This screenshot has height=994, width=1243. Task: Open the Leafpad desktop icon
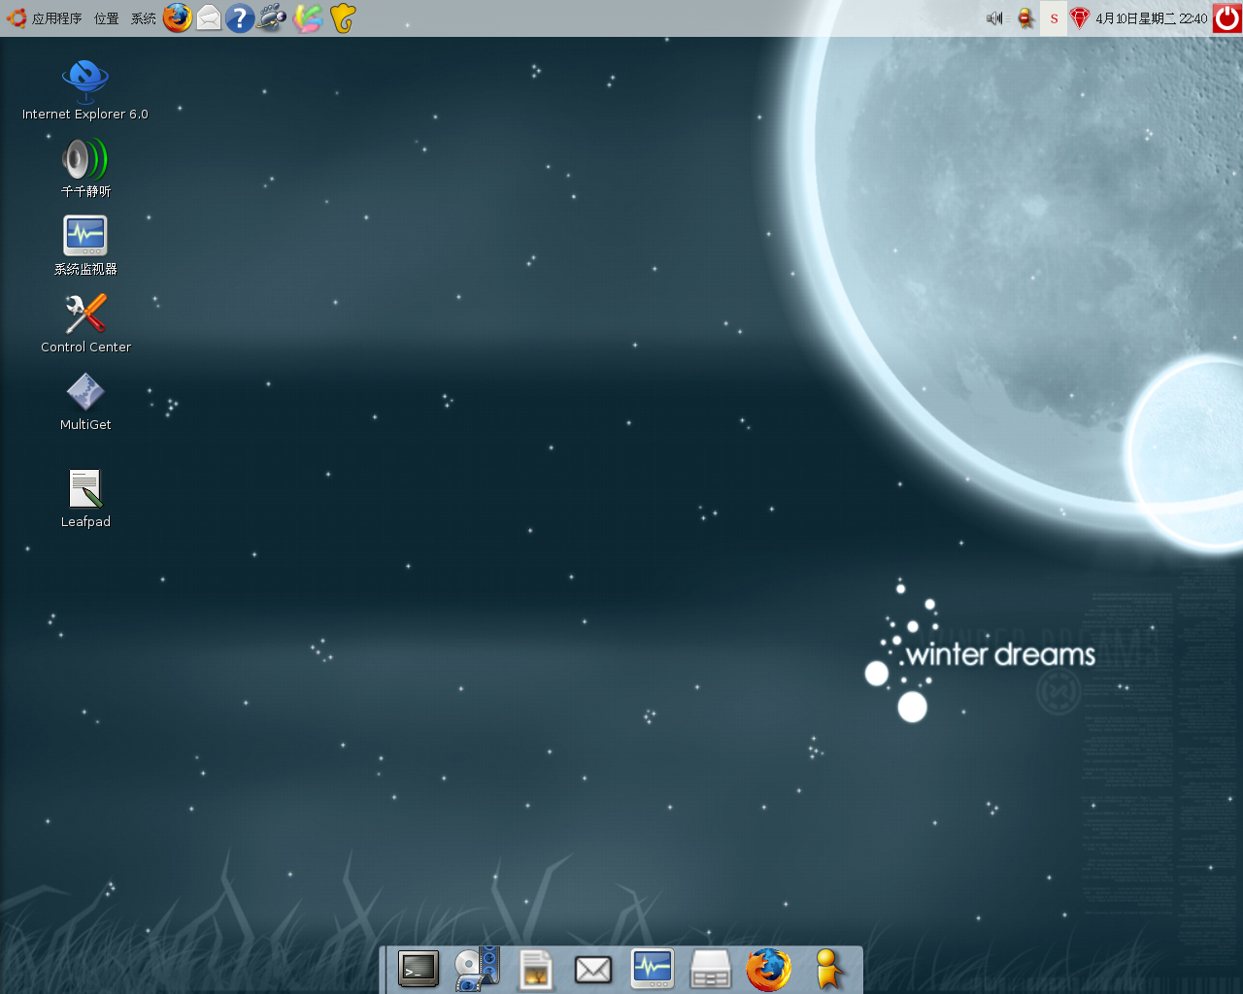point(85,497)
